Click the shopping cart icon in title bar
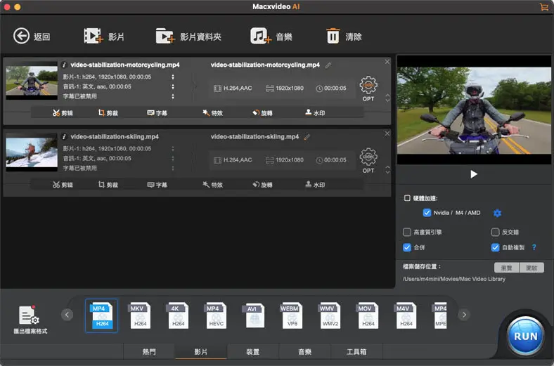This screenshot has height=366, width=554. pos(543,6)
